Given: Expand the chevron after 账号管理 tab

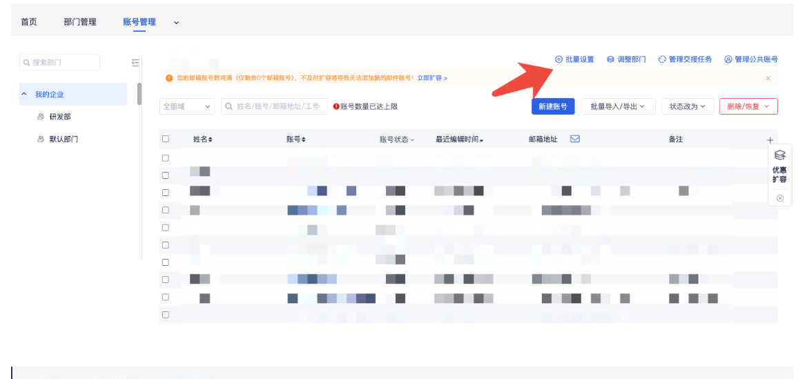Looking at the screenshot, I should pos(177,23).
